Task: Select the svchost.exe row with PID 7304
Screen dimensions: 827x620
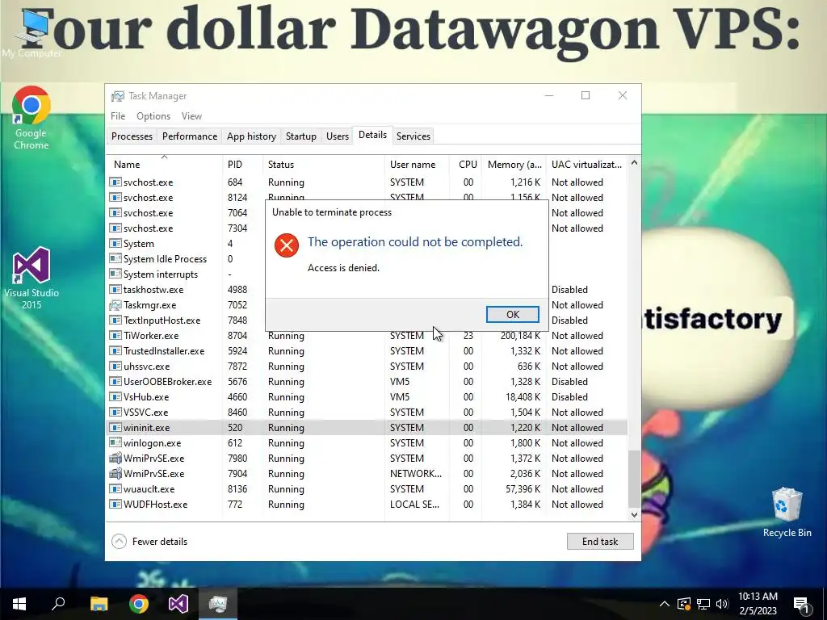Action: (x=367, y=228)
